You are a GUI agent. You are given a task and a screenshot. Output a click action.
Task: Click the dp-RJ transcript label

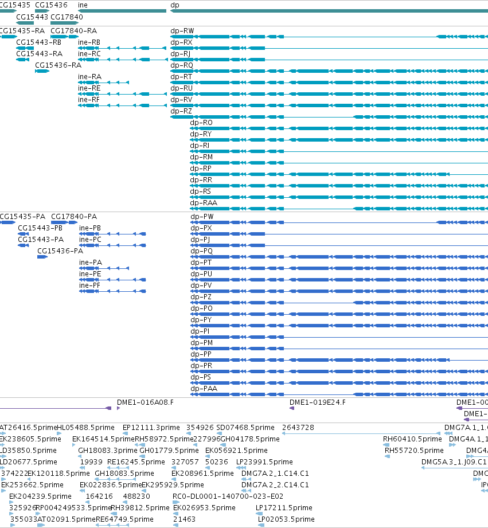coord(181,53)
